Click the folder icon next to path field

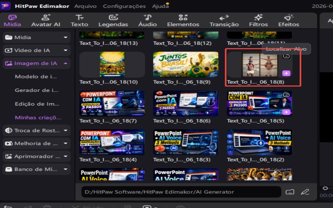click(290, 192)
